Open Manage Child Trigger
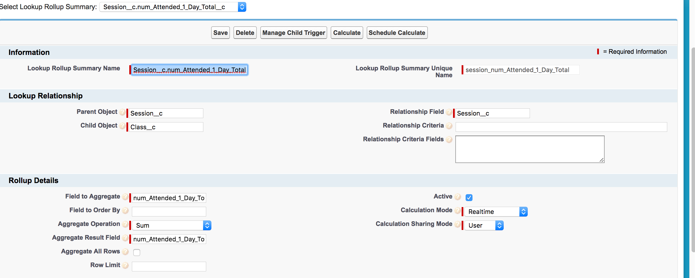695x278 pixels. [x=293, y=32]
